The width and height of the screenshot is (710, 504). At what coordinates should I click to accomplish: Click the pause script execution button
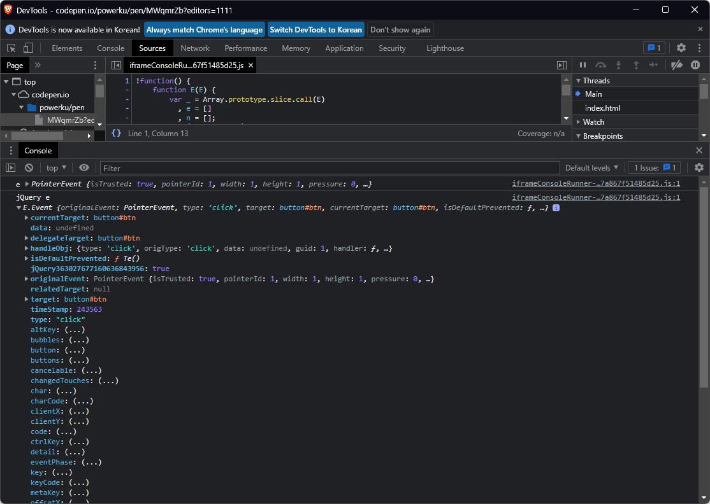pyautogui.click(x=583, y=65)
